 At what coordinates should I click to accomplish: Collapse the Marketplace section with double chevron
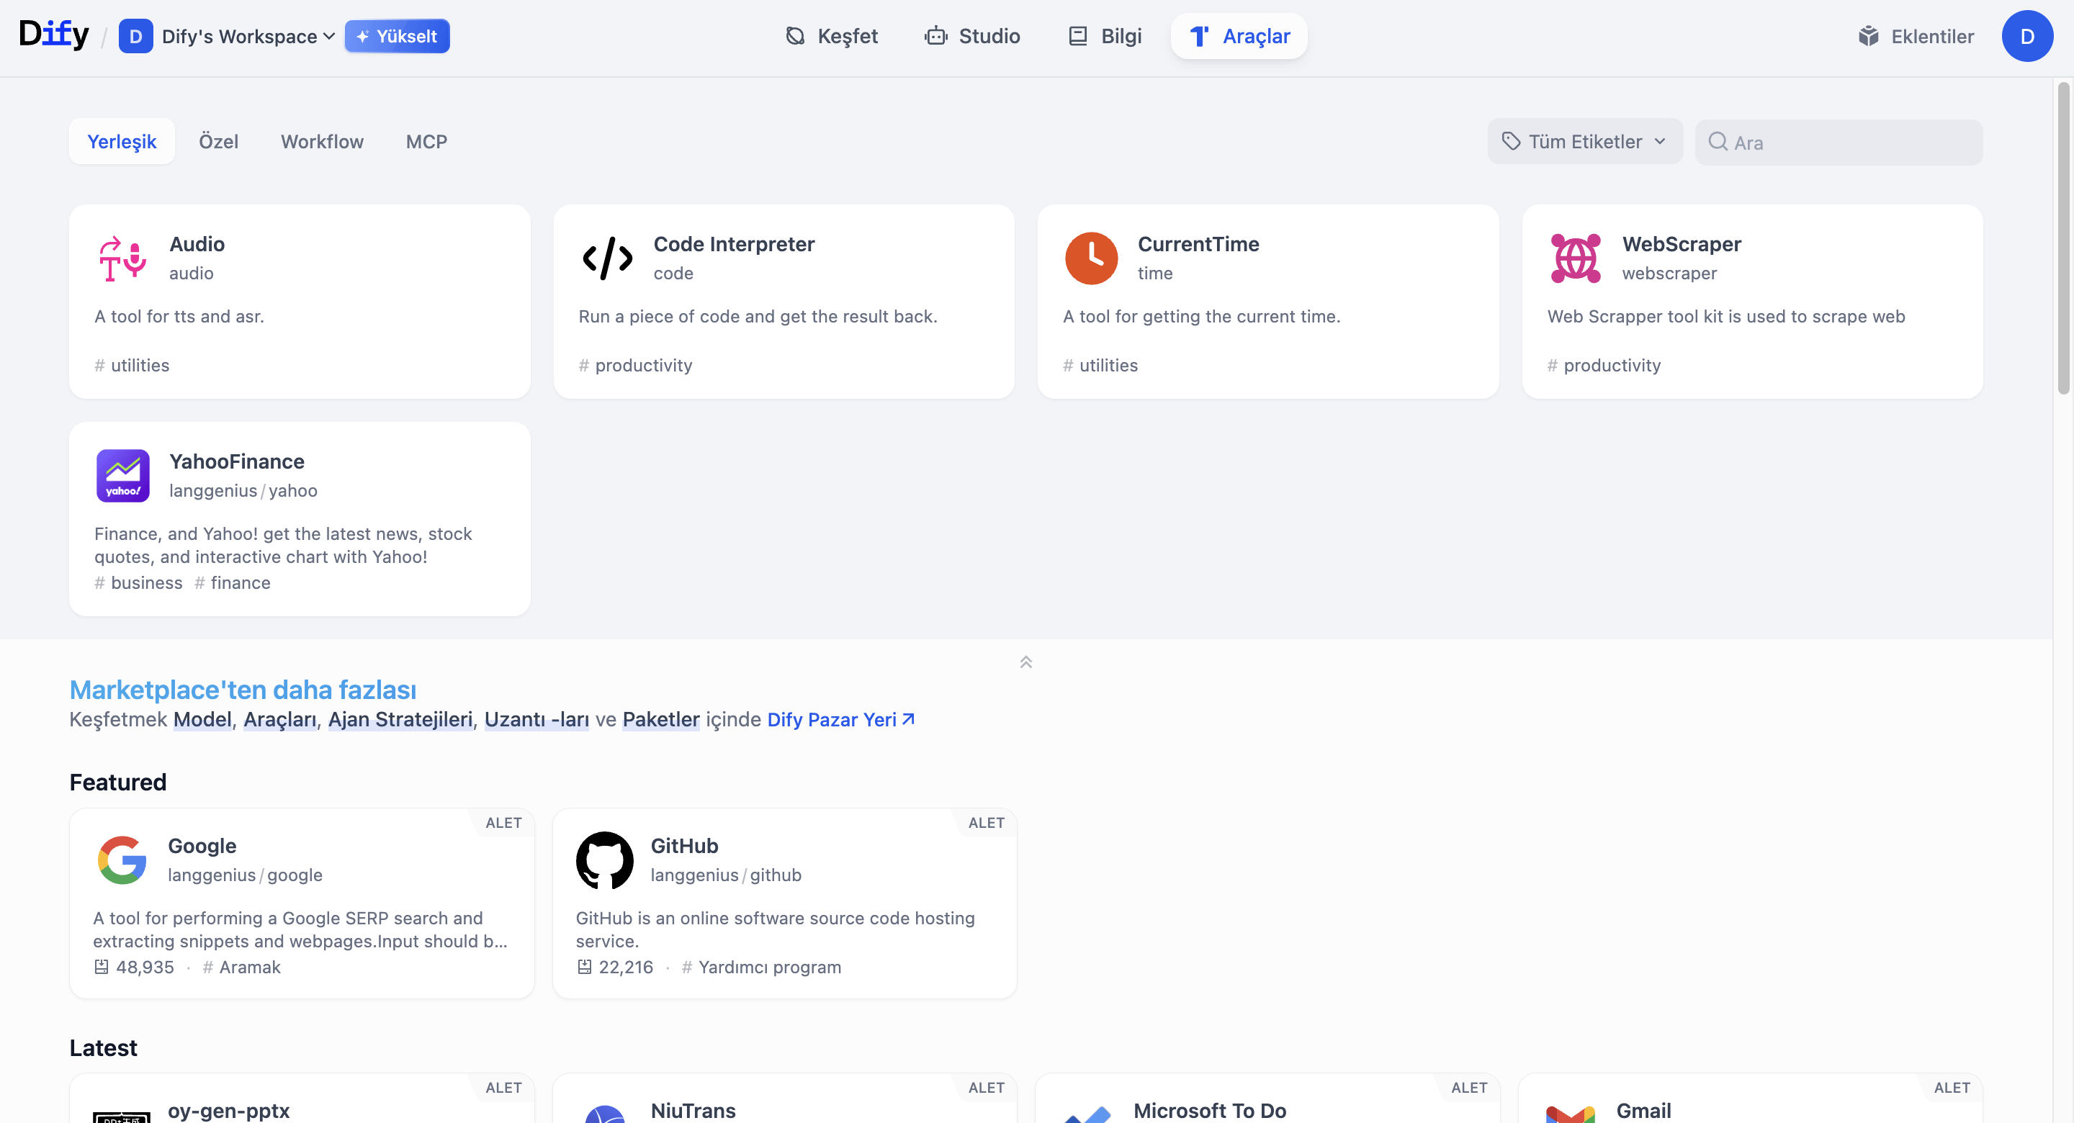[1025, 662]
